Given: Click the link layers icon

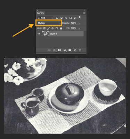Looking at the screenshot, I should pos(49,50).
